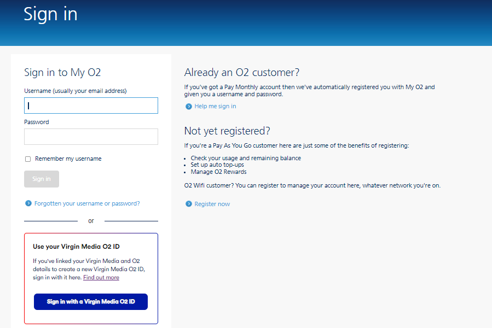Click the arrow icon beside "Help me sign in"
This screenshot has height=328, width=492.
[x=189, y=106]
